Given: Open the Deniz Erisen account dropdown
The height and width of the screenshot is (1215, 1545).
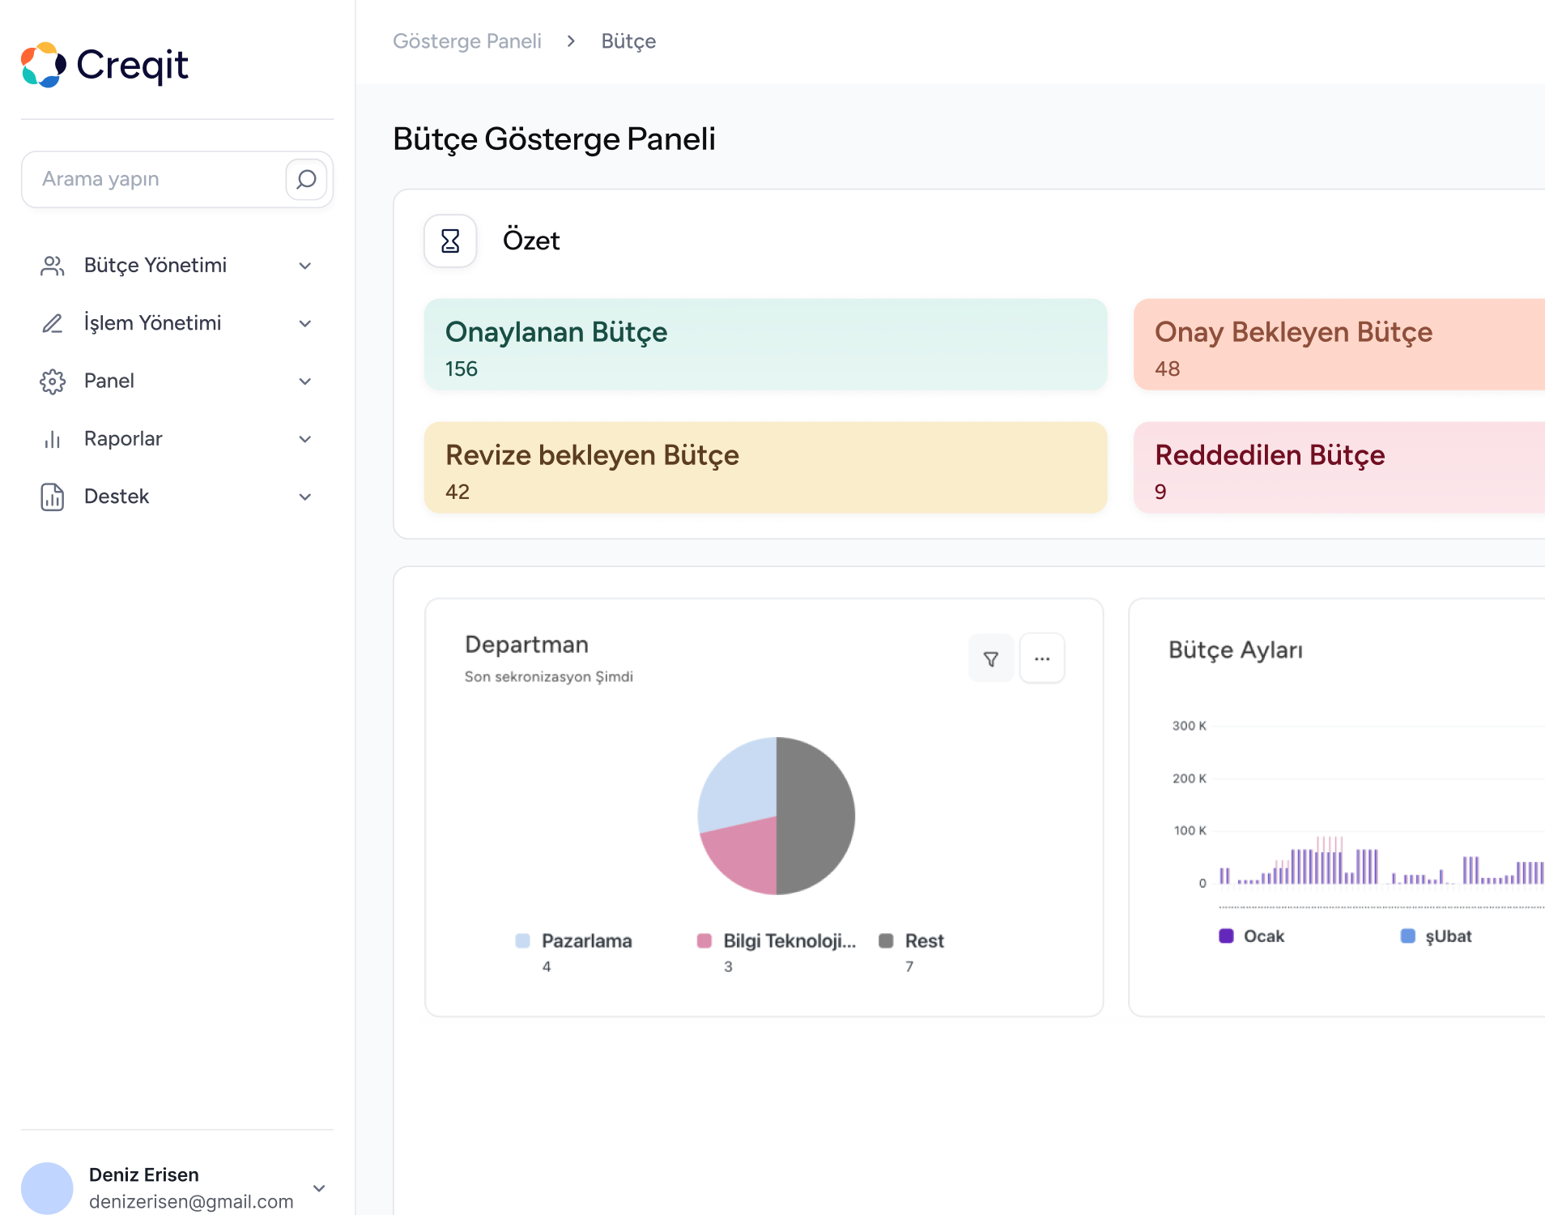Looking at the screenshot, I should click(319, 1187).
